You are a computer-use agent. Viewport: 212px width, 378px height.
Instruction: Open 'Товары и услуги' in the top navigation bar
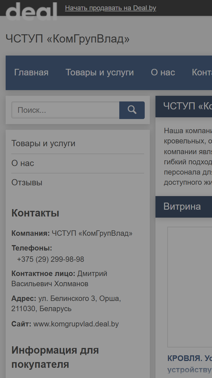click(x=99, y=73)
